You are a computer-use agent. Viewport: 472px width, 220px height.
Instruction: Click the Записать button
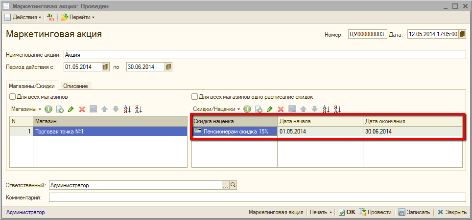point(414,212)
